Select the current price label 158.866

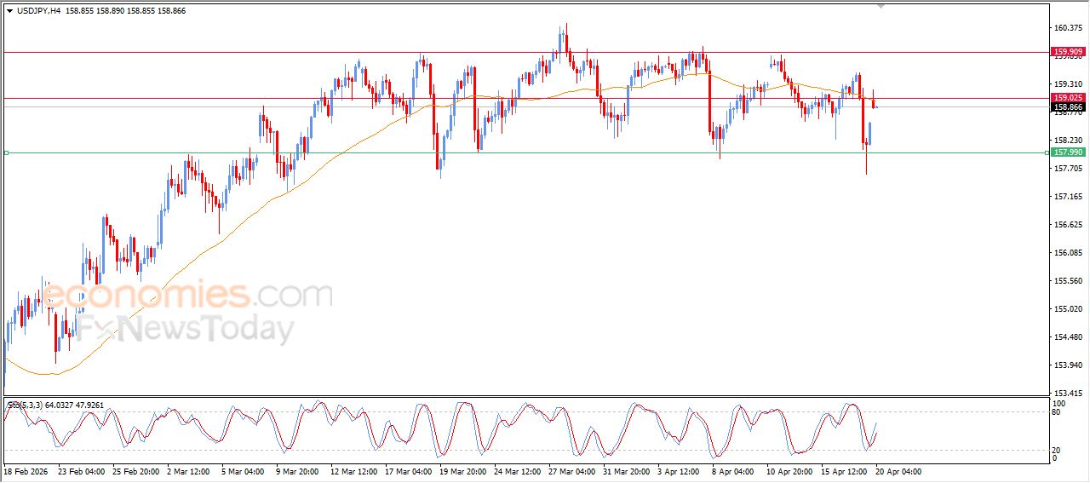1068,107
